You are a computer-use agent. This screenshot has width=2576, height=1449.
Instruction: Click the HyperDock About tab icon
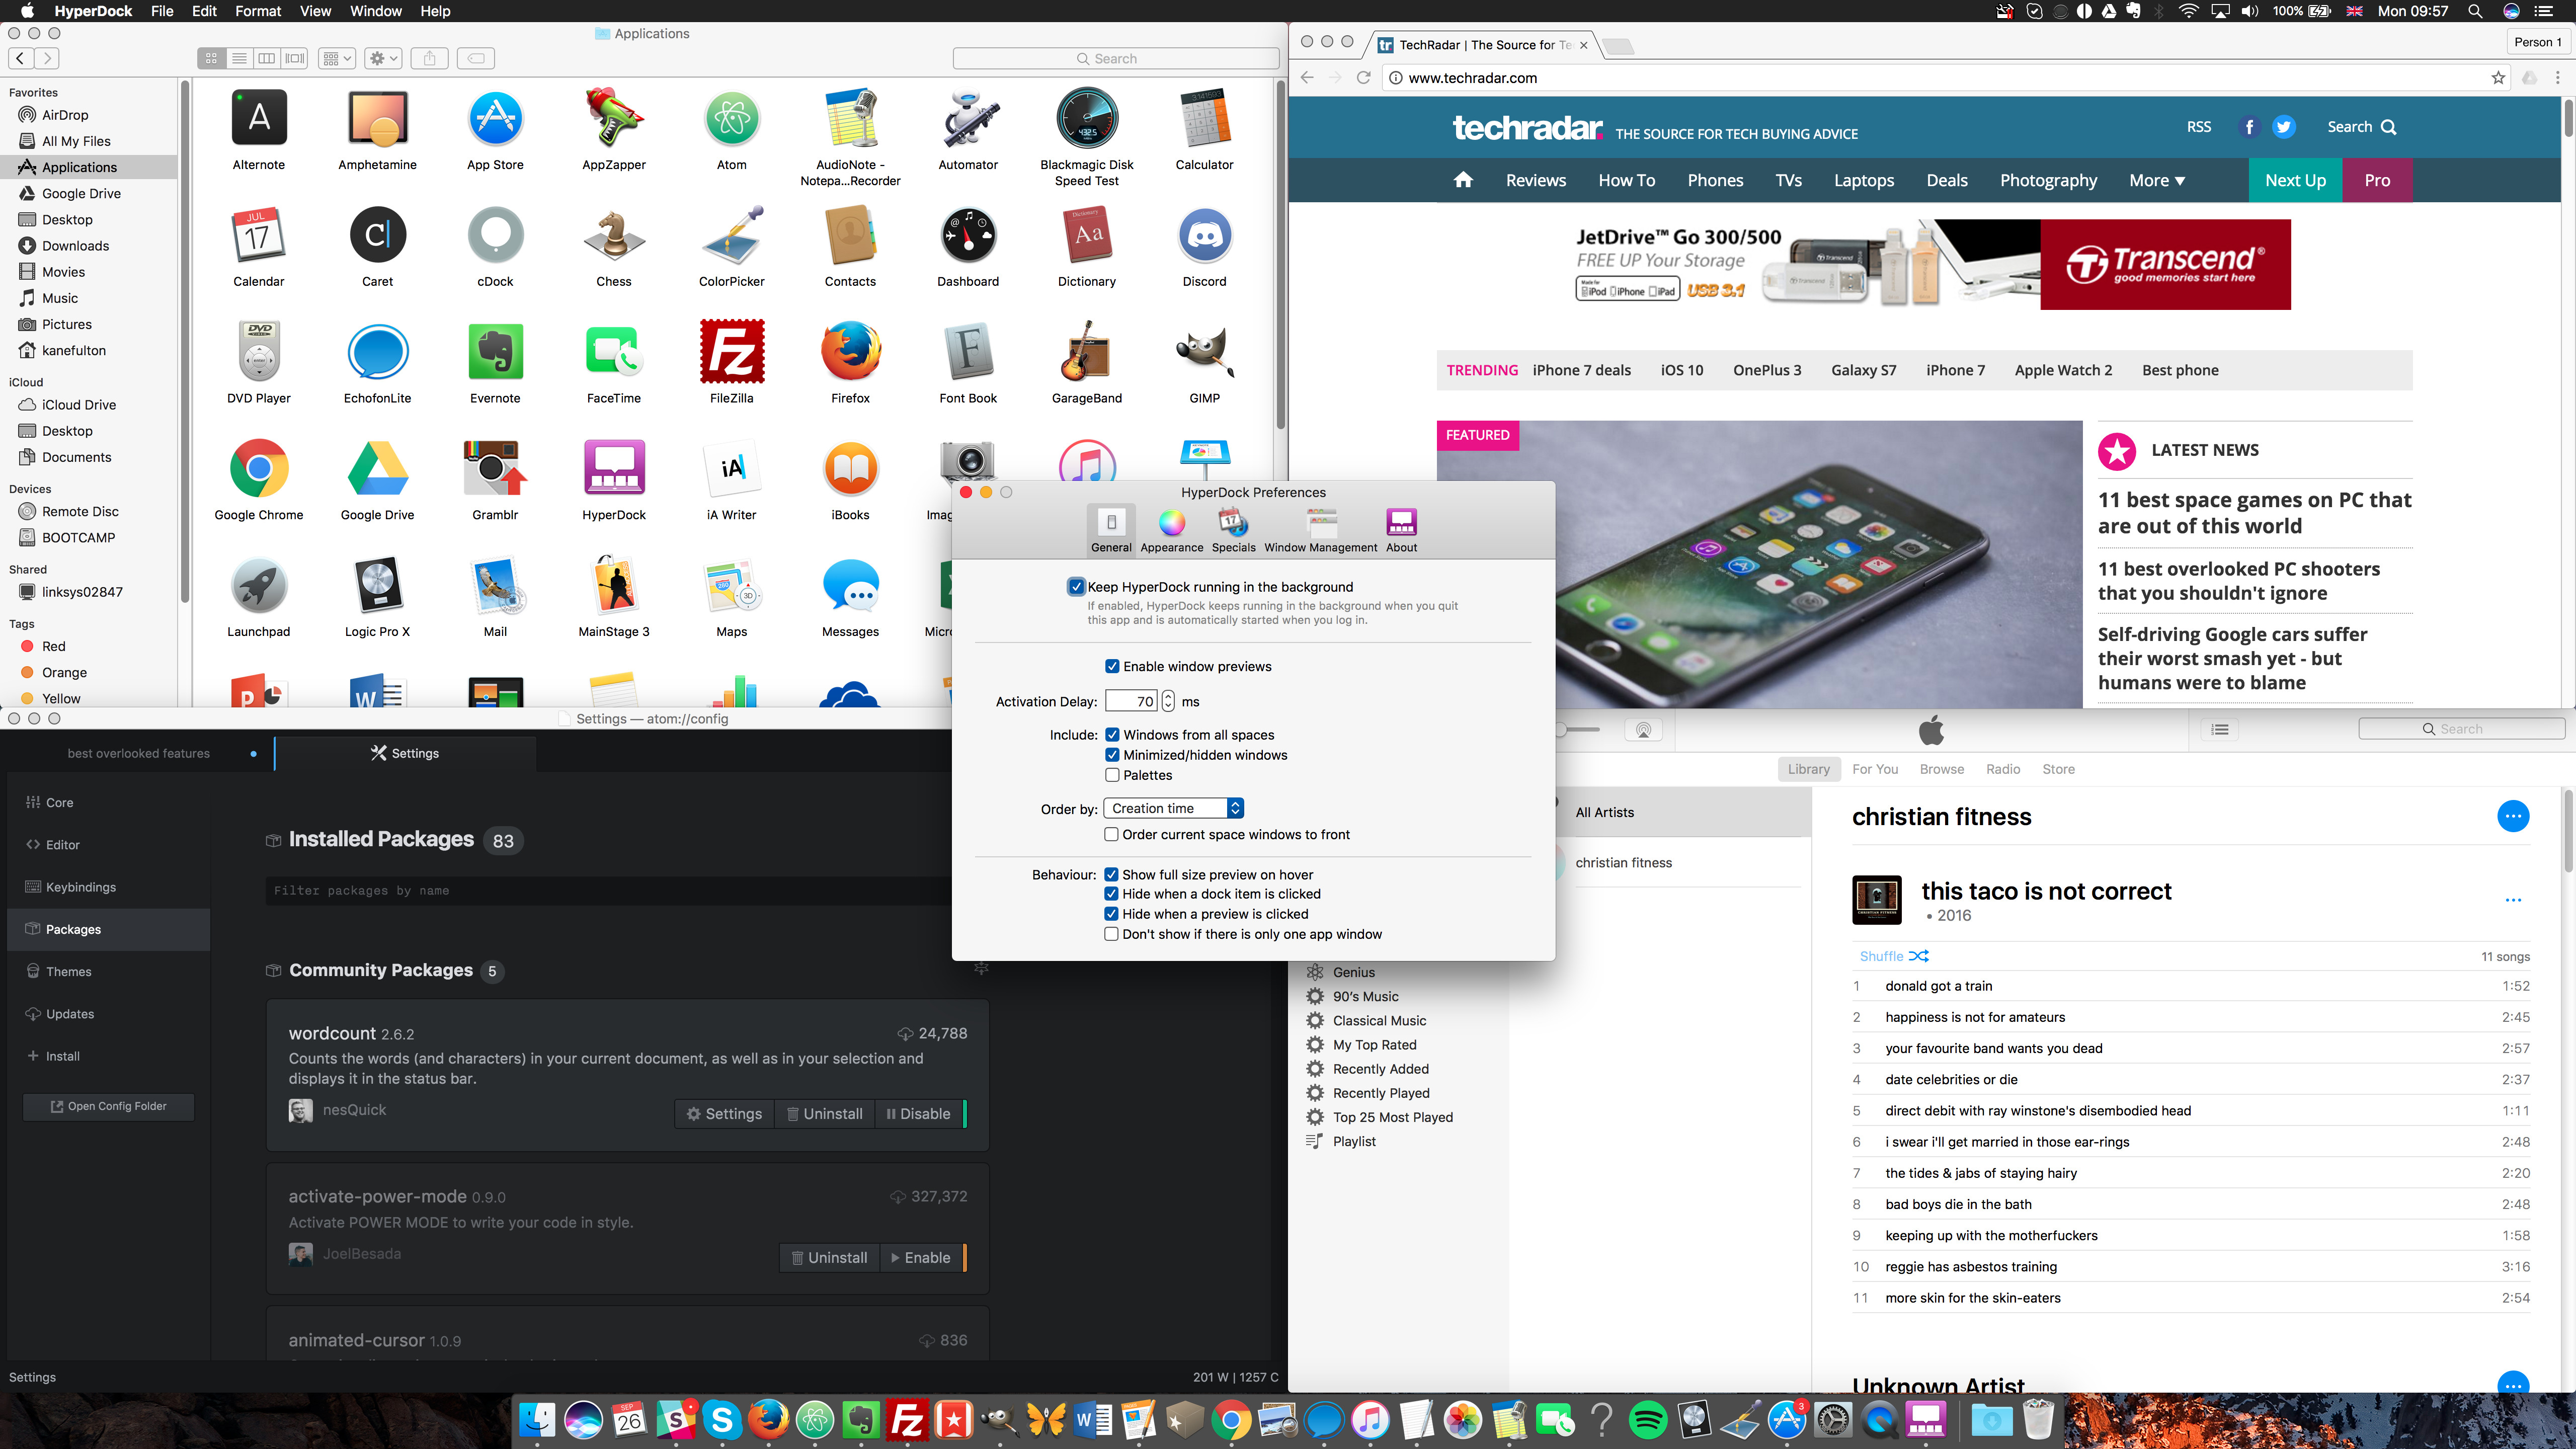point(1400,522)
